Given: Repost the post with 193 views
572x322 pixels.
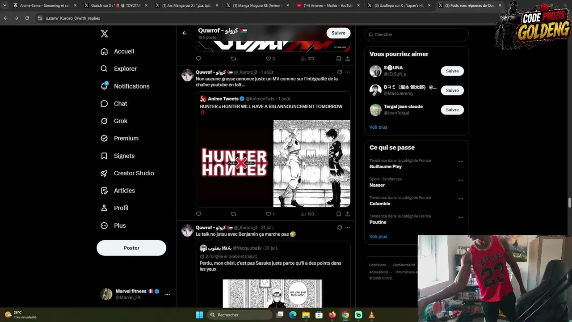Looking at the screenshot, I should [233, 214].
